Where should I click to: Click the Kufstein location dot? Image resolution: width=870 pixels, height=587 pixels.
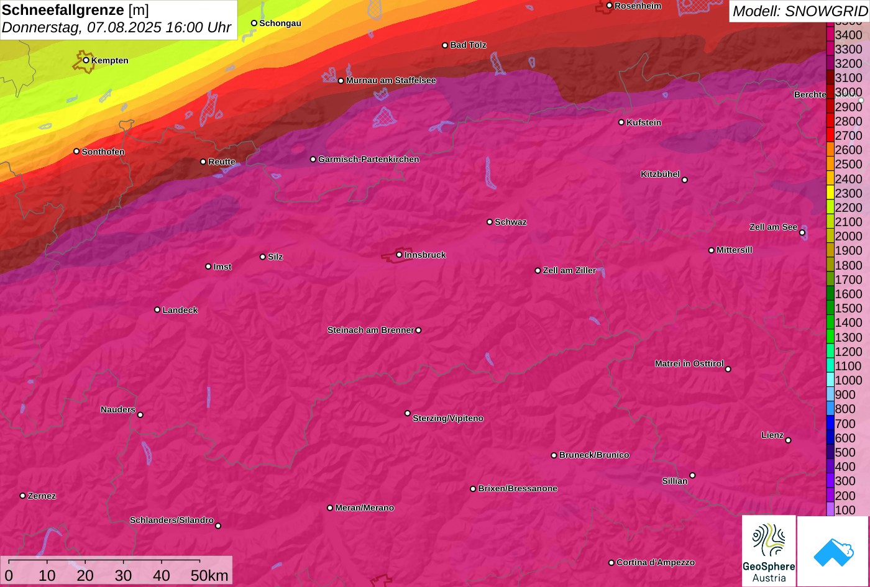tap(621, 122)
